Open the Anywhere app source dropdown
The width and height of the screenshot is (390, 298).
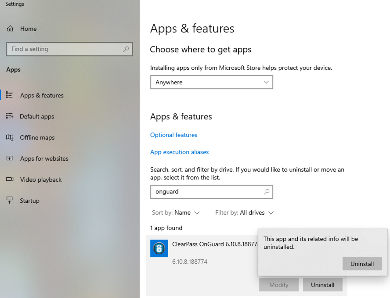click(x=211, y=82)
